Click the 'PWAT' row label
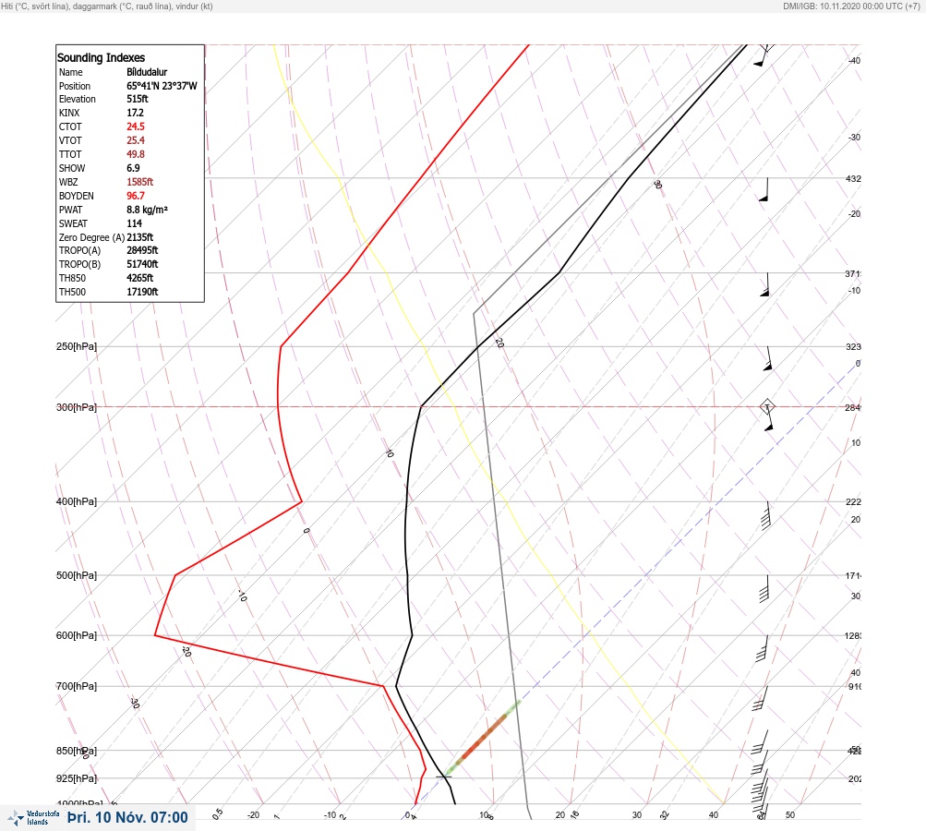The image size is (926, 831). [71, 210]
